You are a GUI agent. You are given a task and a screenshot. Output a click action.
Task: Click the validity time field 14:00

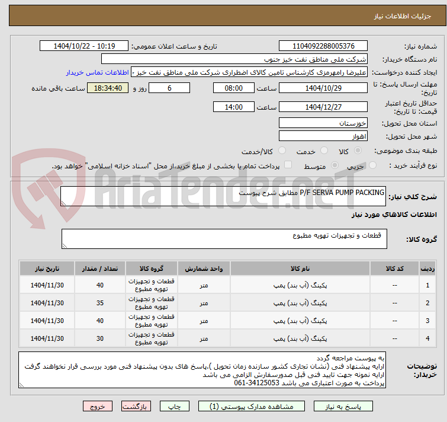(x=233, y=107)
